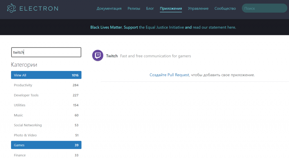Select the View All category
The image size is (289, 158).
point(46,75)
